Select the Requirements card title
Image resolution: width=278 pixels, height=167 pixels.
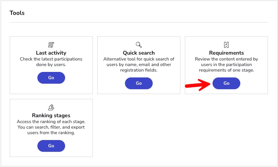[x=226, y=53]
